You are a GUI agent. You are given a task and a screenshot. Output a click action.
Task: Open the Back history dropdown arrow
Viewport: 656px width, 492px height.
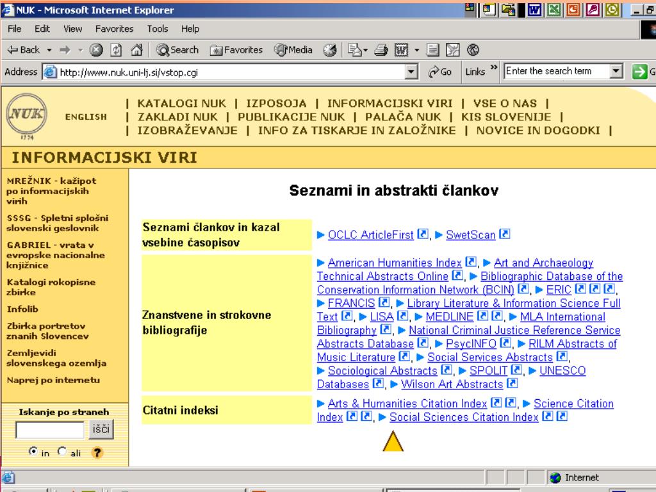49,50
